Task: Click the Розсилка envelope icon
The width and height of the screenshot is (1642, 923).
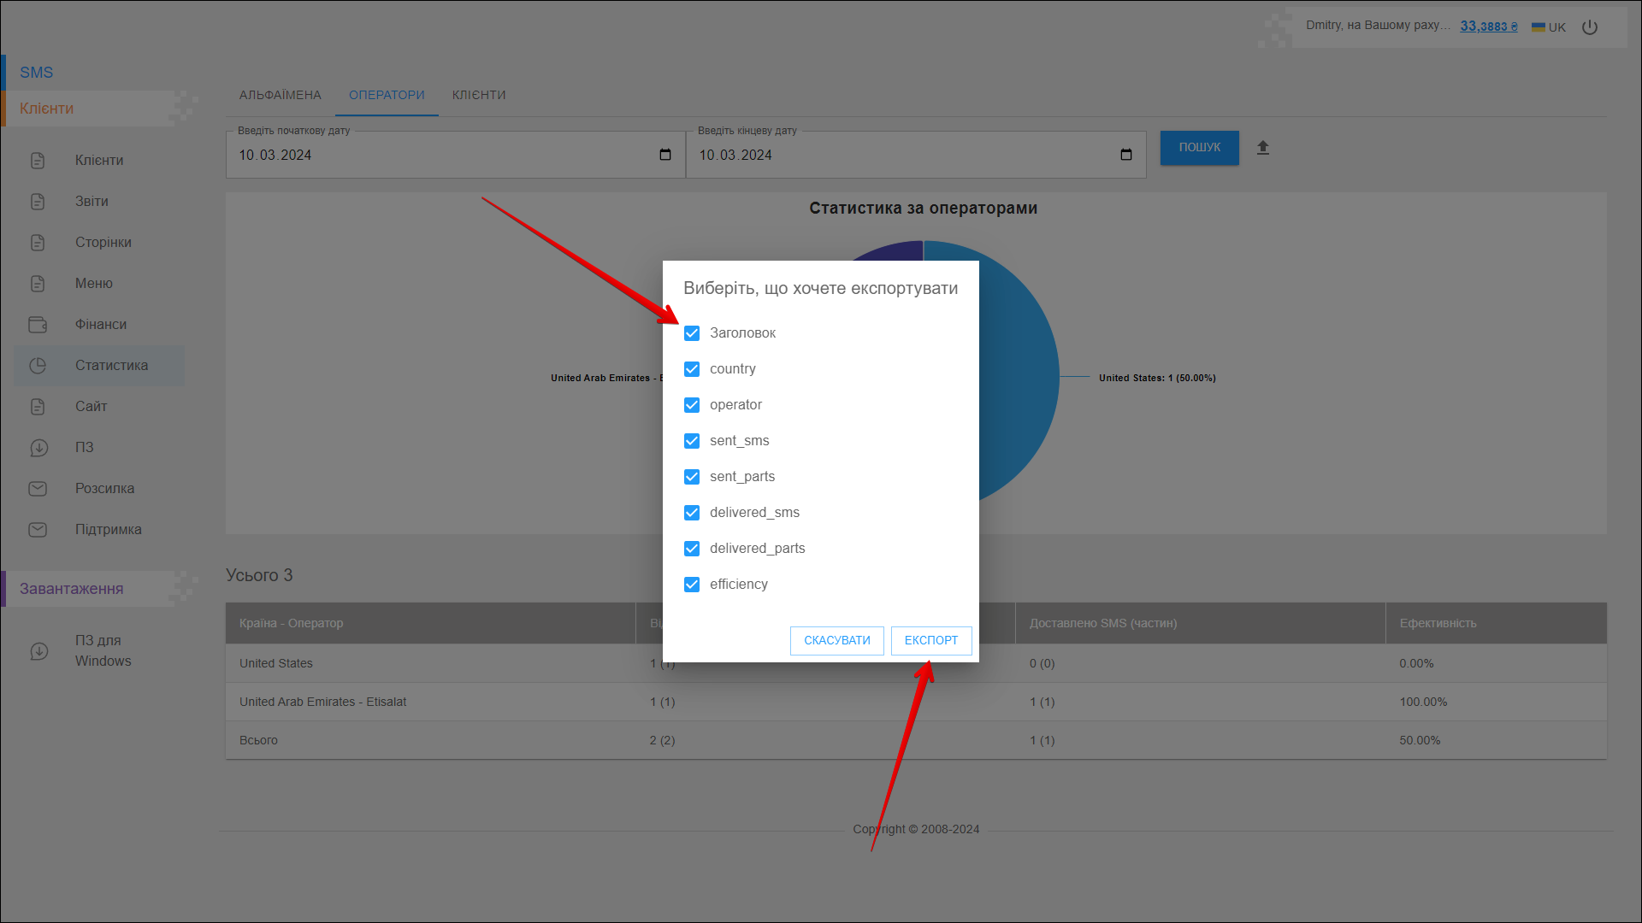Action: (x=38, y=489)
